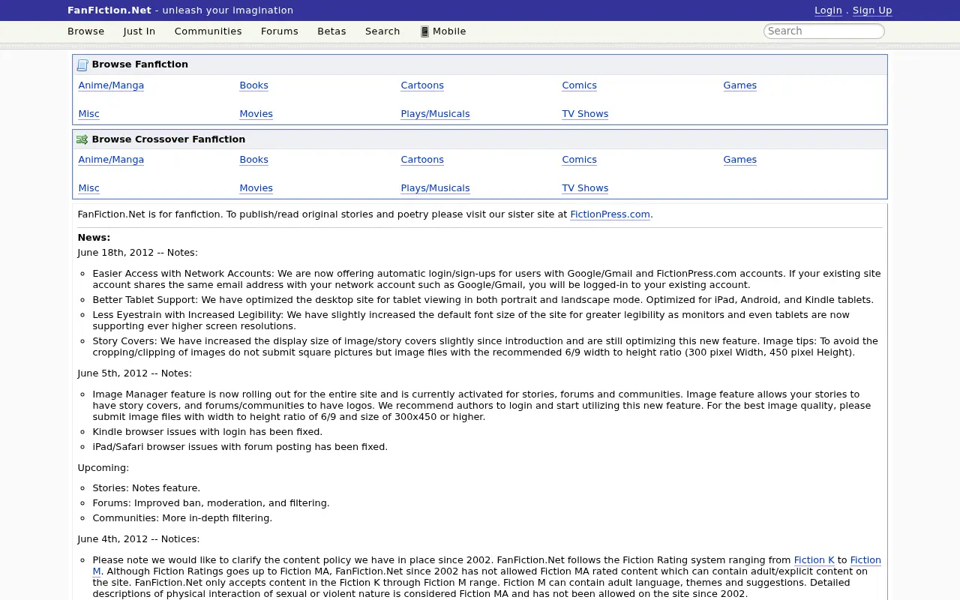The height and width of the screenshot is (600, 960).
Task: Open Anime/Manga under Browse Fanfiction
Action: pos(111,85)
